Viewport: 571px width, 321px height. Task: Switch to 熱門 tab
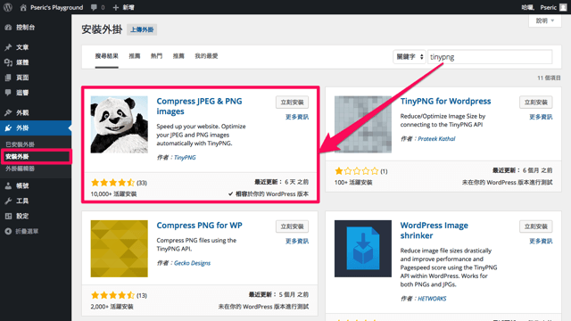pos(157,56)
